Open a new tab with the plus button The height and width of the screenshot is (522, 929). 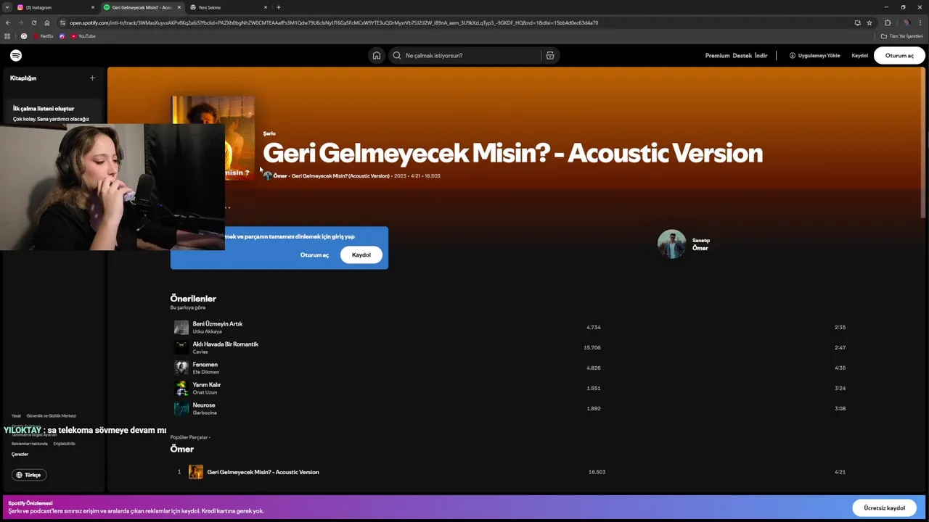tap(278, 7)
